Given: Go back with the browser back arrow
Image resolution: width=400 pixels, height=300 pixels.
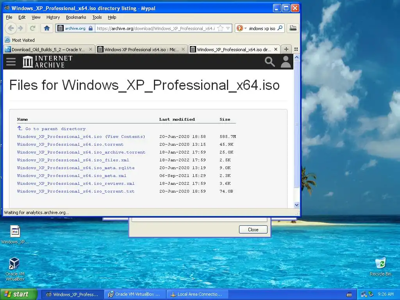Looking at the screenshot, I should pos(11,28).
